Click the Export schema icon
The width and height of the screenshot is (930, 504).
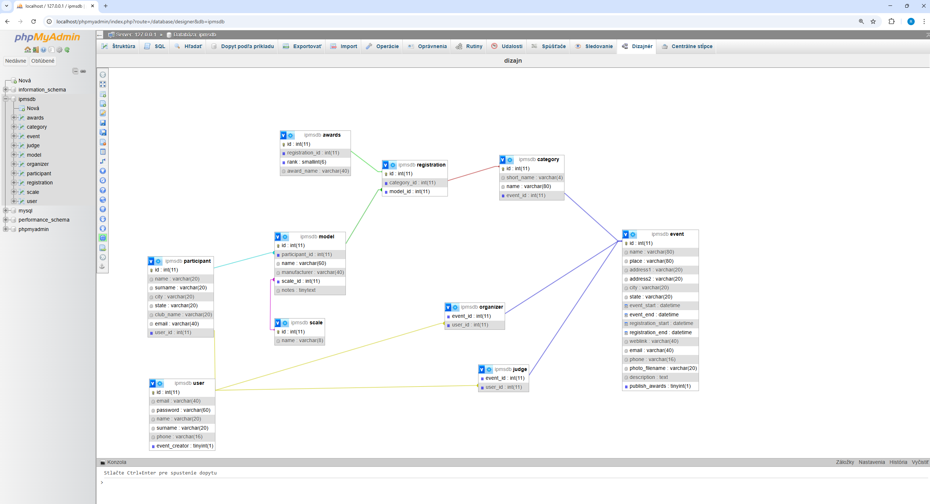[x=103, y=248]
